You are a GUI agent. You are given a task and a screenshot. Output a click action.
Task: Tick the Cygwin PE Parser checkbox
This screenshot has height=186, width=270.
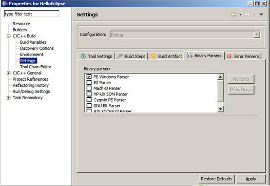tap(89, 100)
